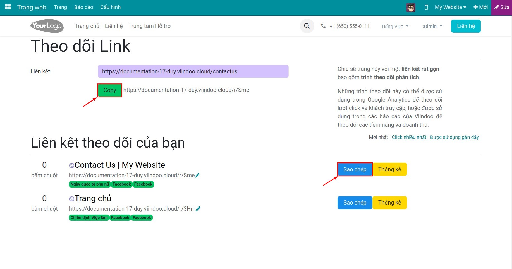Open the apps grid menu icon
Viewport: 512px width, 269px height.
(8, 7)
